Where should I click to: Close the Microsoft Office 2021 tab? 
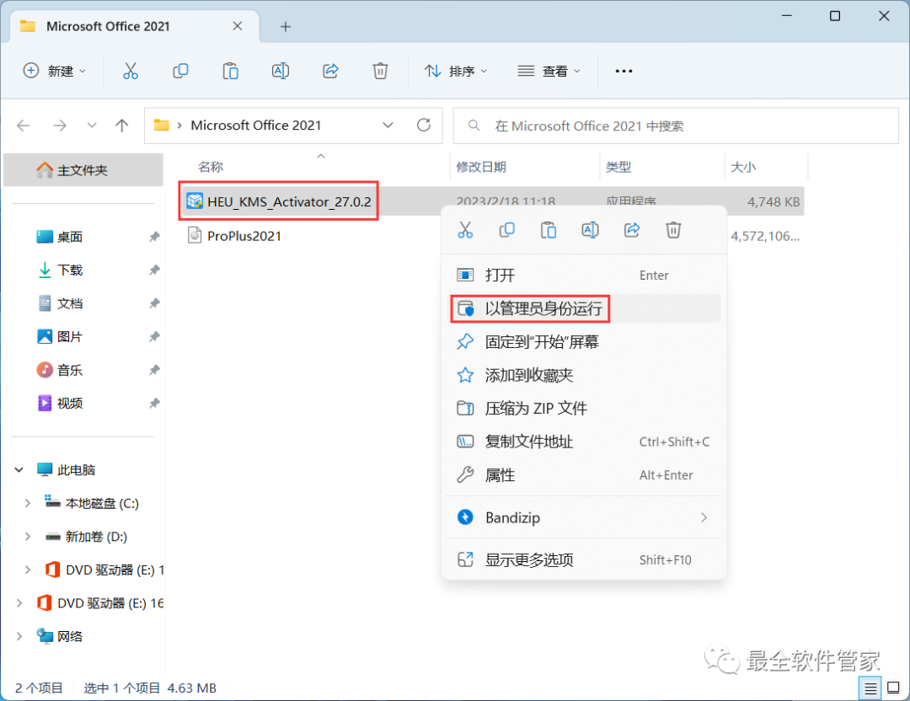[238, 26]
